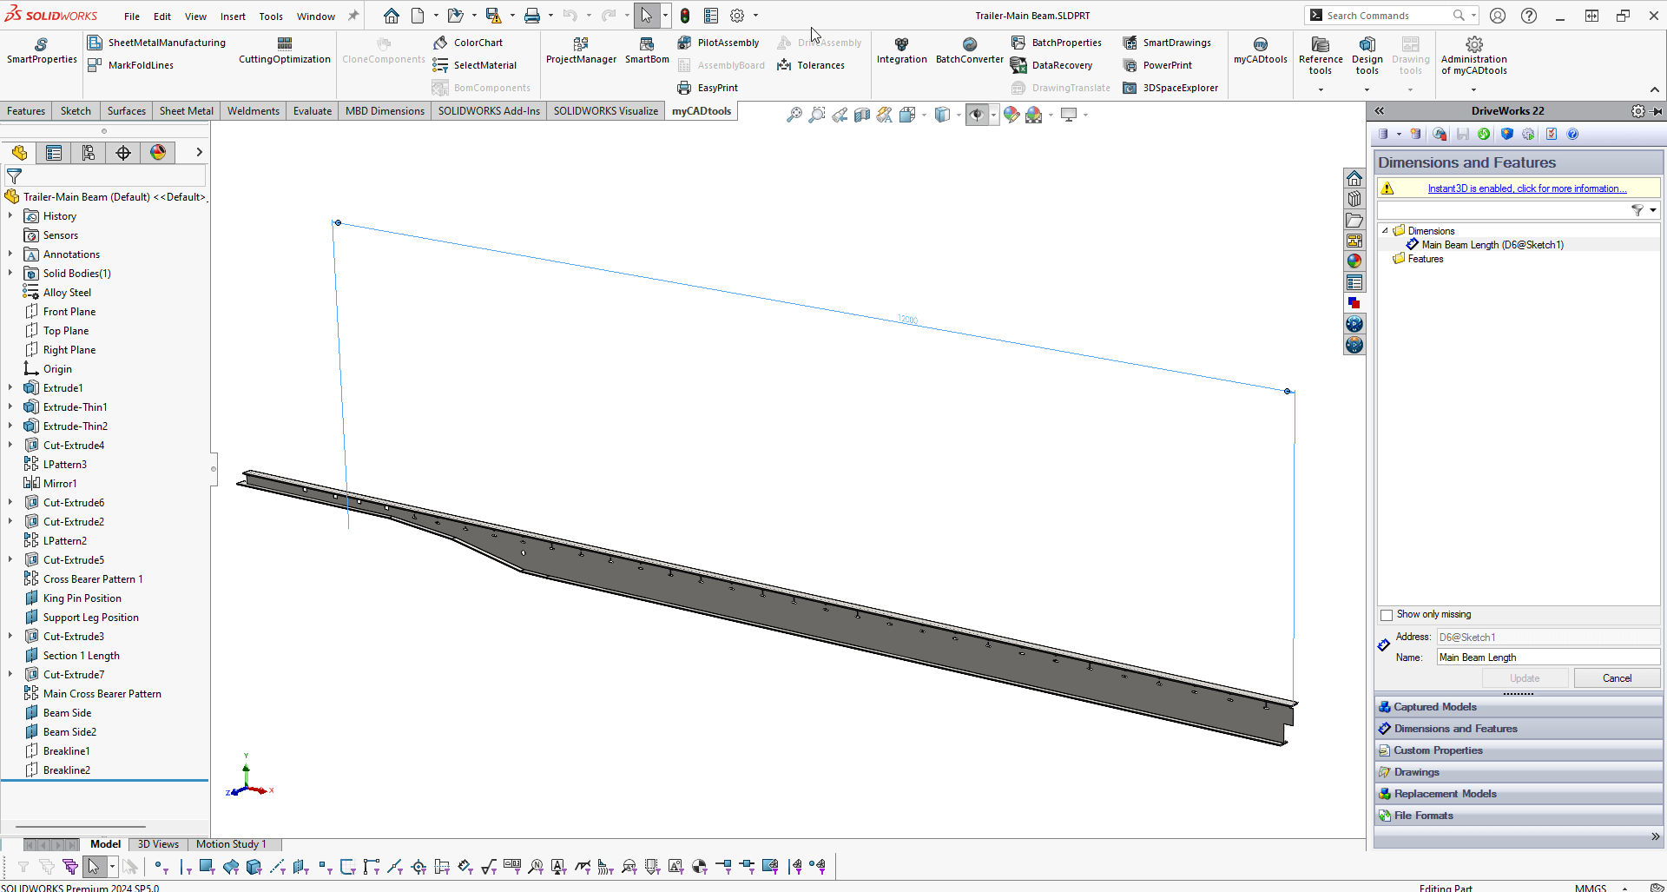Collapse the Dimensions folder in DriveWorks
This screenshot has height=892, width=1667.
[1385, 231]
